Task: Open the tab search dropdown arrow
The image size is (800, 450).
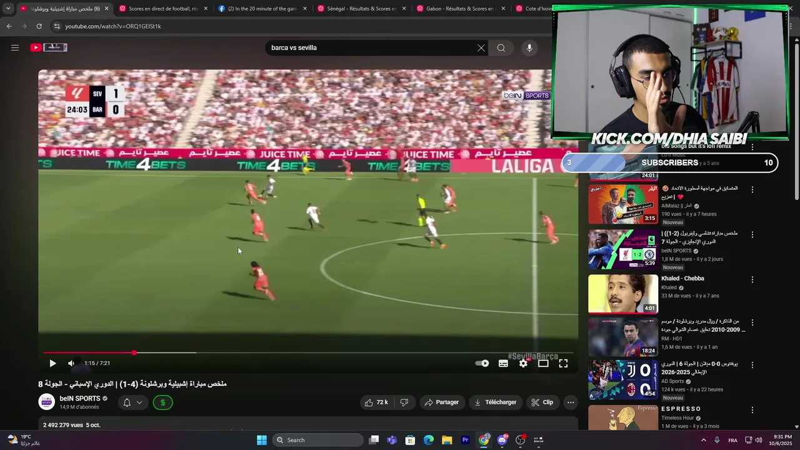Action: [x=8, y=9]
